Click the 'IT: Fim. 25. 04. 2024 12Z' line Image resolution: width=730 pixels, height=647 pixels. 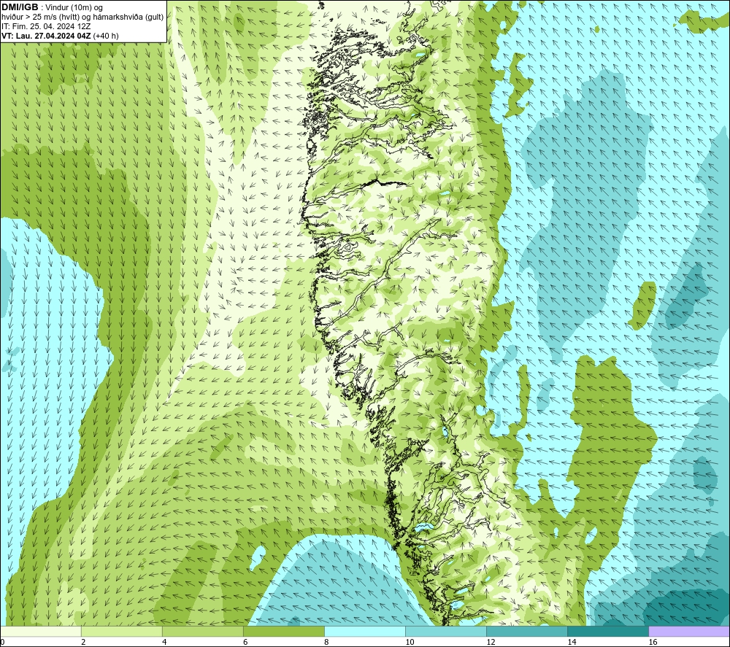pos(45,26)
